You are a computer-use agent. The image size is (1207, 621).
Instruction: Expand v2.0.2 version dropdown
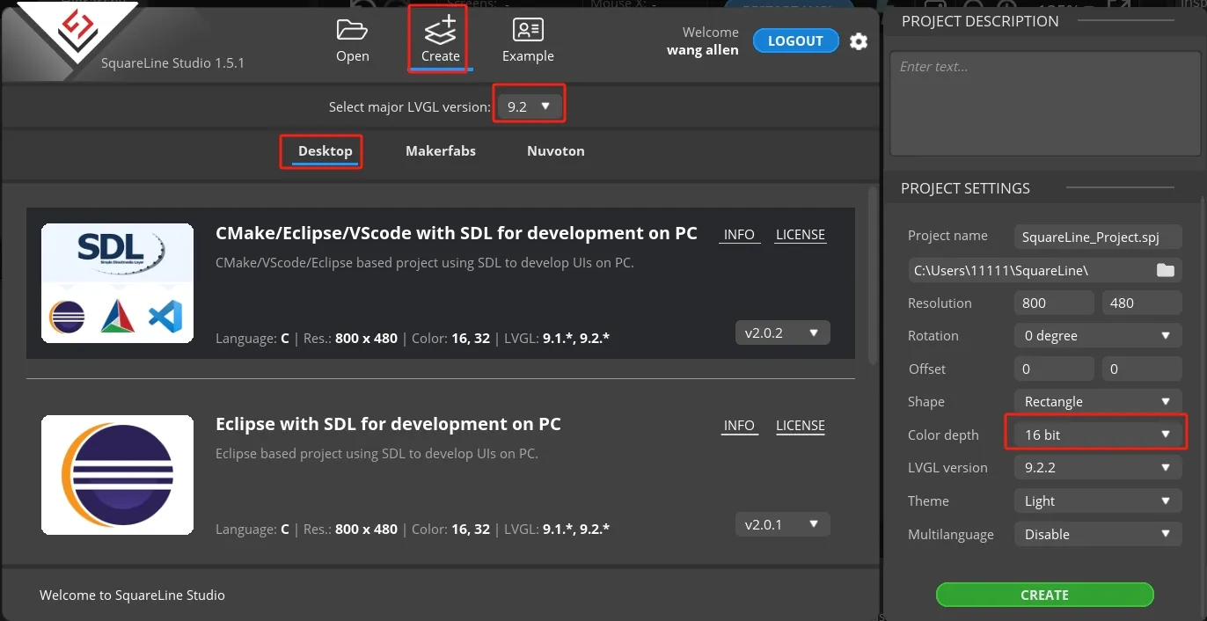click(782, 333)
